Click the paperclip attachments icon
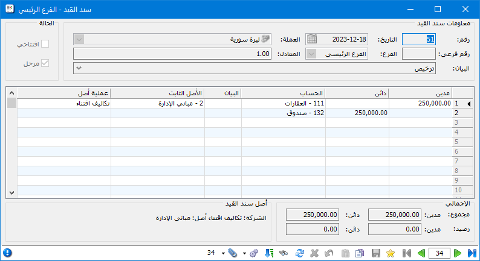Image resolution: width=480 pixels, height=261 pixels. click(233, 253)
